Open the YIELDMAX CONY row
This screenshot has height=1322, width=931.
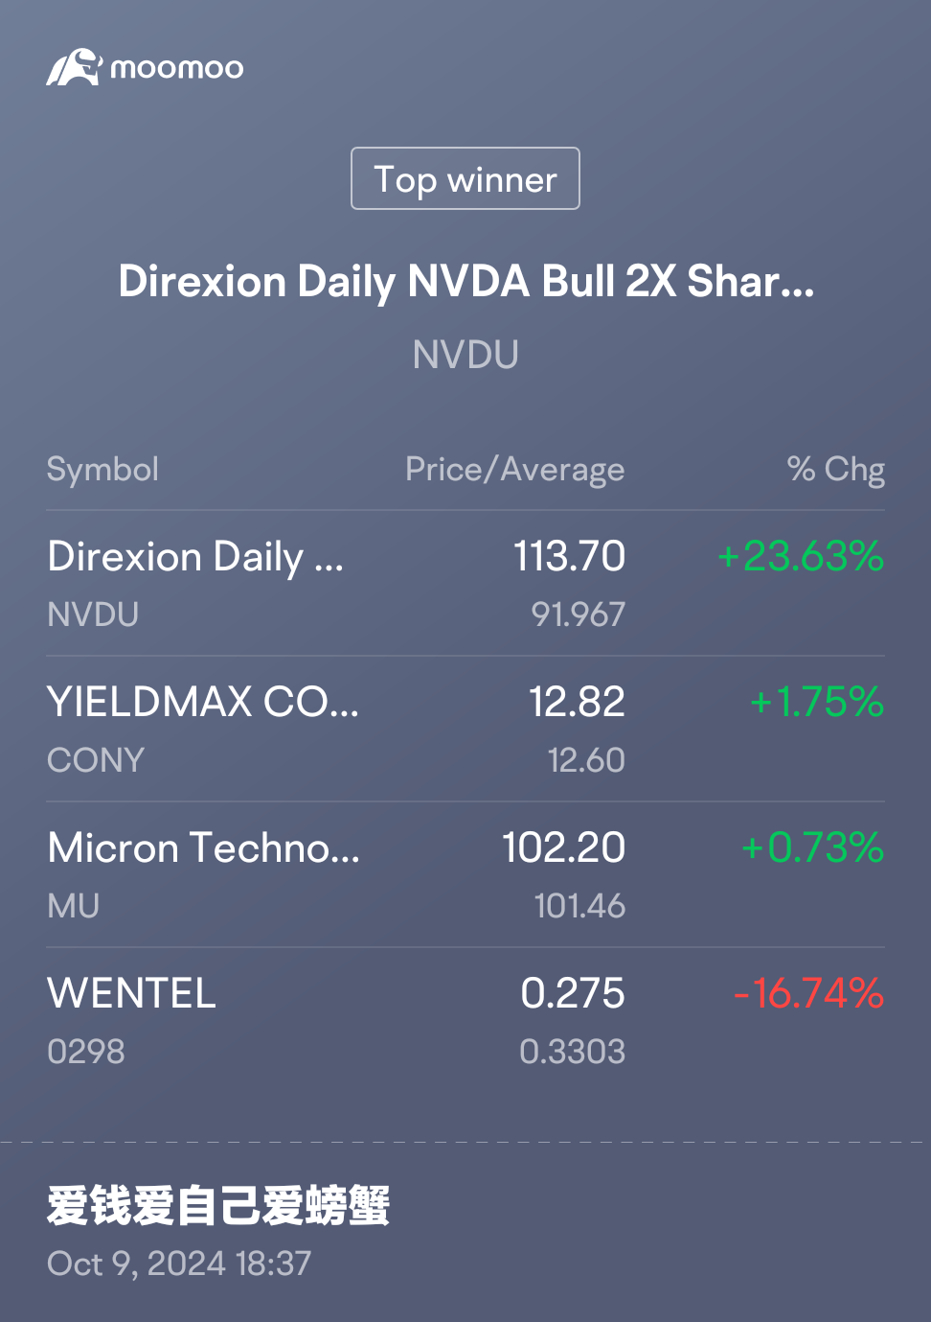(x=465, y=729)
